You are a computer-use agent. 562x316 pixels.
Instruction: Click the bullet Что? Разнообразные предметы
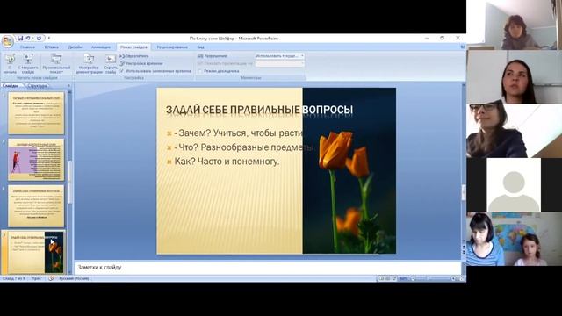click(x=244, y=147)
